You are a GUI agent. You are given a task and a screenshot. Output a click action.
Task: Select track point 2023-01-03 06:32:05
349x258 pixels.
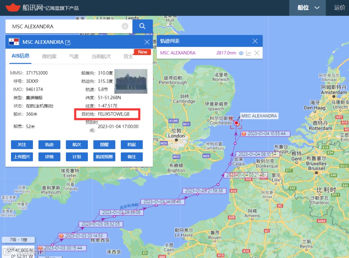click(x=100, y=224)
